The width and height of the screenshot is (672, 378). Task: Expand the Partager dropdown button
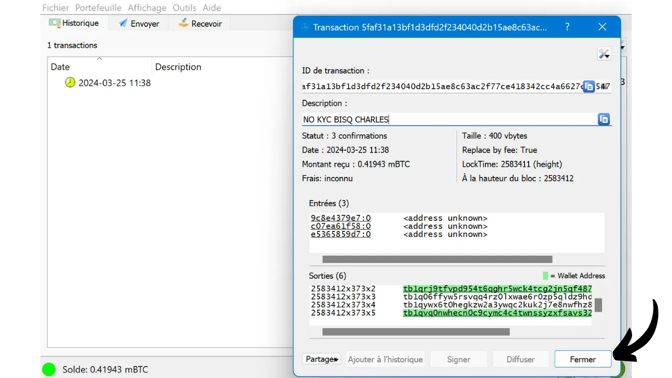tap(321, 359)
